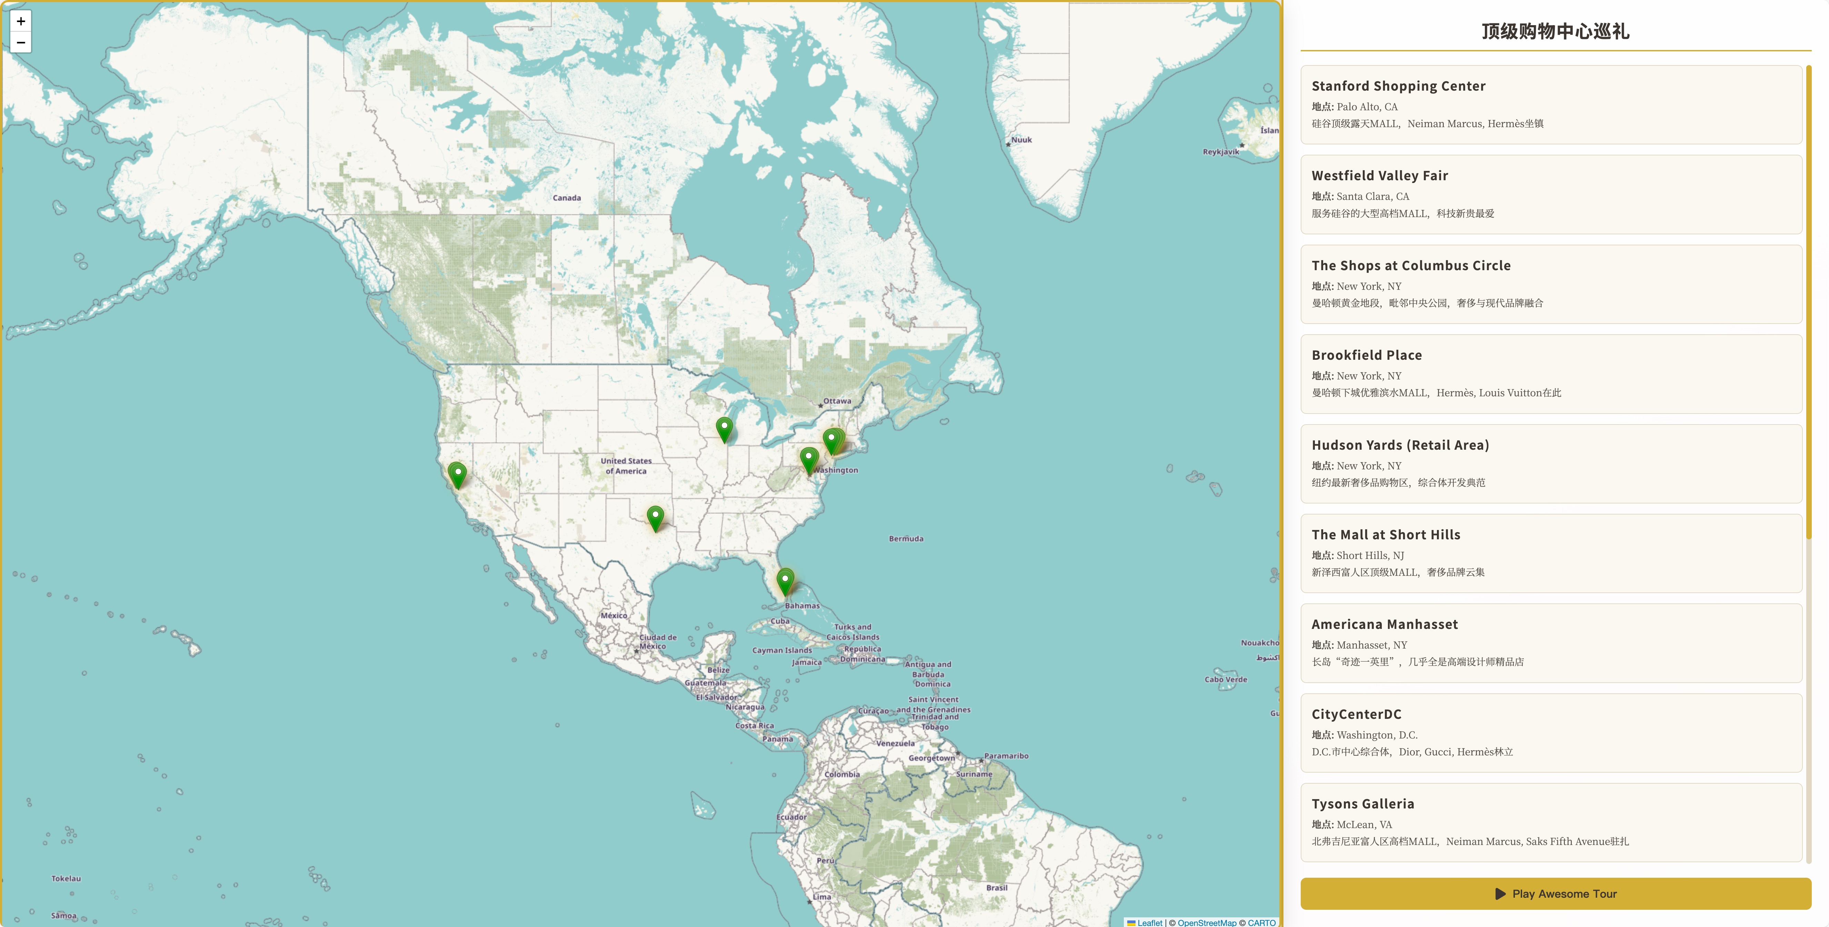
Task: Click the Lima label on the map
Action: [821, 896]
